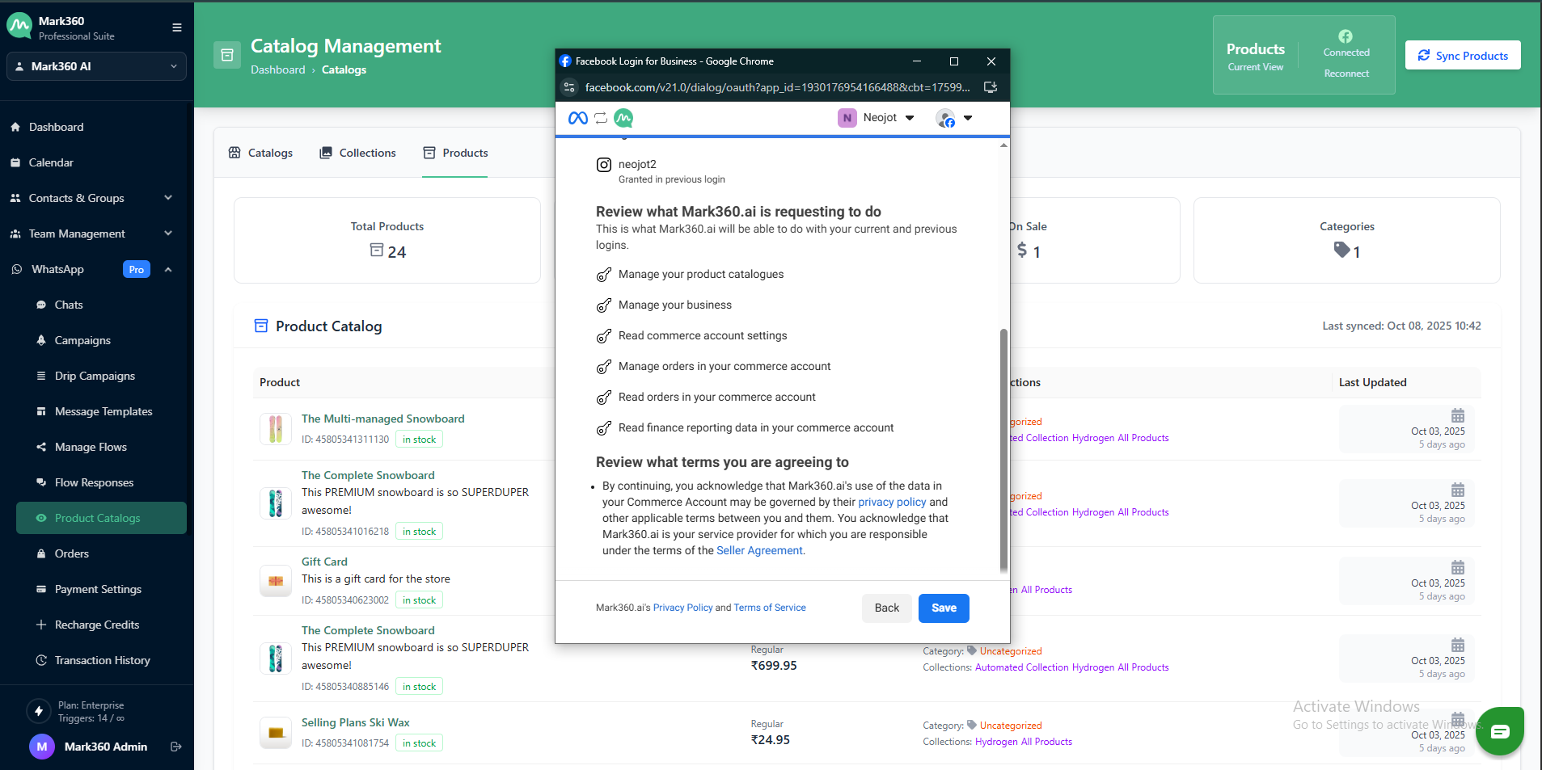Click the blue Save button
This screenshot has height=770, width=1542.
pos(943,608)
